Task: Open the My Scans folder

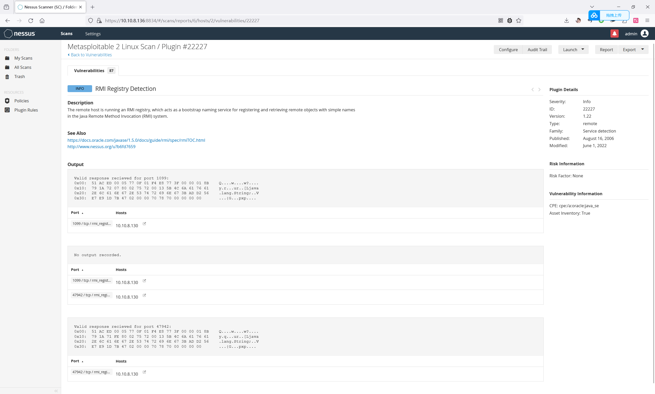Action: click(23, 58)
